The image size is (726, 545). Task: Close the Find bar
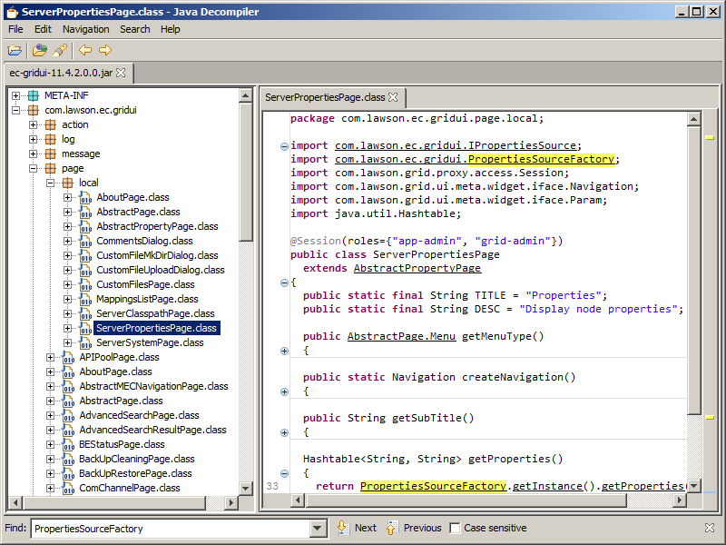pos(710,528)
